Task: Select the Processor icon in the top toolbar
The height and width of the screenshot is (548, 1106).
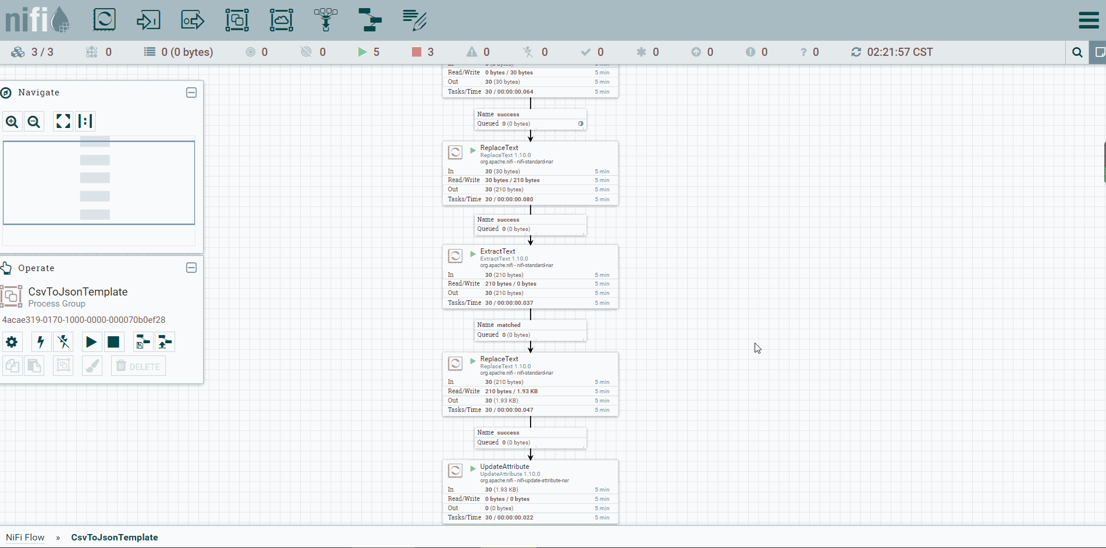Action: pyautogui.click(x=104, y=20)
